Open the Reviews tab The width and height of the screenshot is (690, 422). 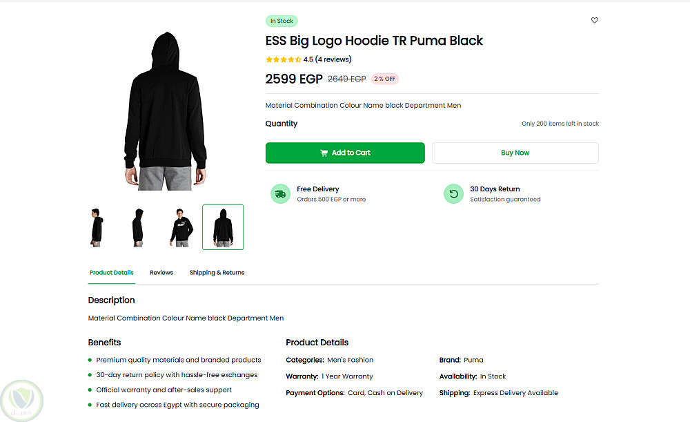pos(161,273)
